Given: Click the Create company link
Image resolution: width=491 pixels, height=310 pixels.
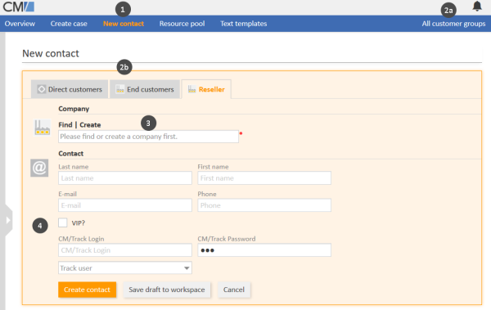Looking at the screenshot, I should (90, 124).
